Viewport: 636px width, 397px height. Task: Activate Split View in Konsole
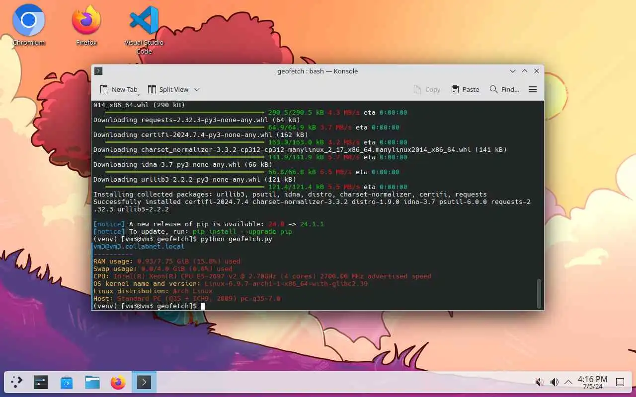coord(168,89)
